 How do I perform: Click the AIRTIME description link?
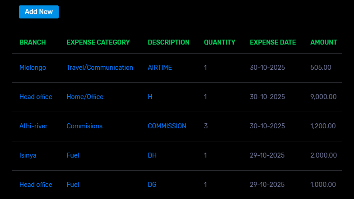[160, 68]
